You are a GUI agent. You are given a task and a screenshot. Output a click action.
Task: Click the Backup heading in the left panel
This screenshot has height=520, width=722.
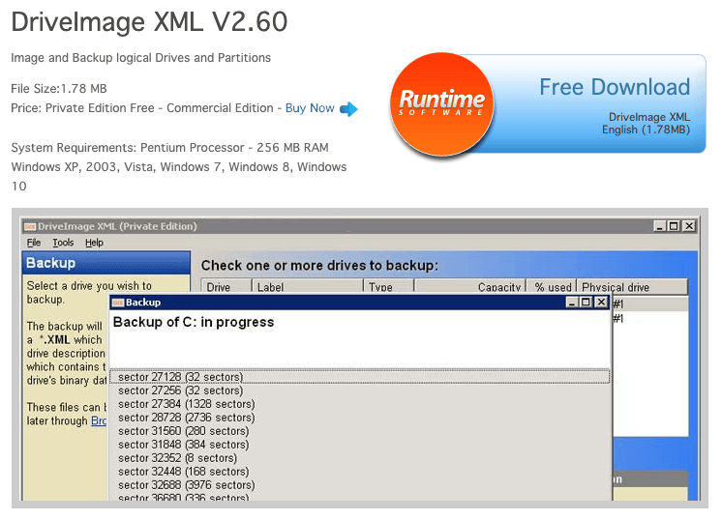(50, 263)
